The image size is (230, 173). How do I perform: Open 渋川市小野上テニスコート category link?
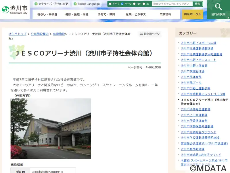pos(198,60)
